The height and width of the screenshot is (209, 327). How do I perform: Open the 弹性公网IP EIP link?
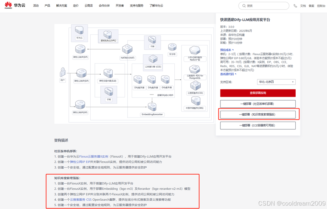coord(80,162)
